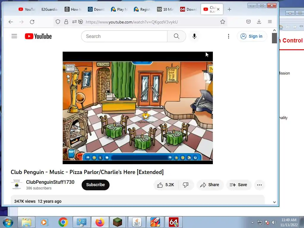This screenshot has height=228, width=304.
Task: Close the active Club Penguin tab
Action: (218, 9)
